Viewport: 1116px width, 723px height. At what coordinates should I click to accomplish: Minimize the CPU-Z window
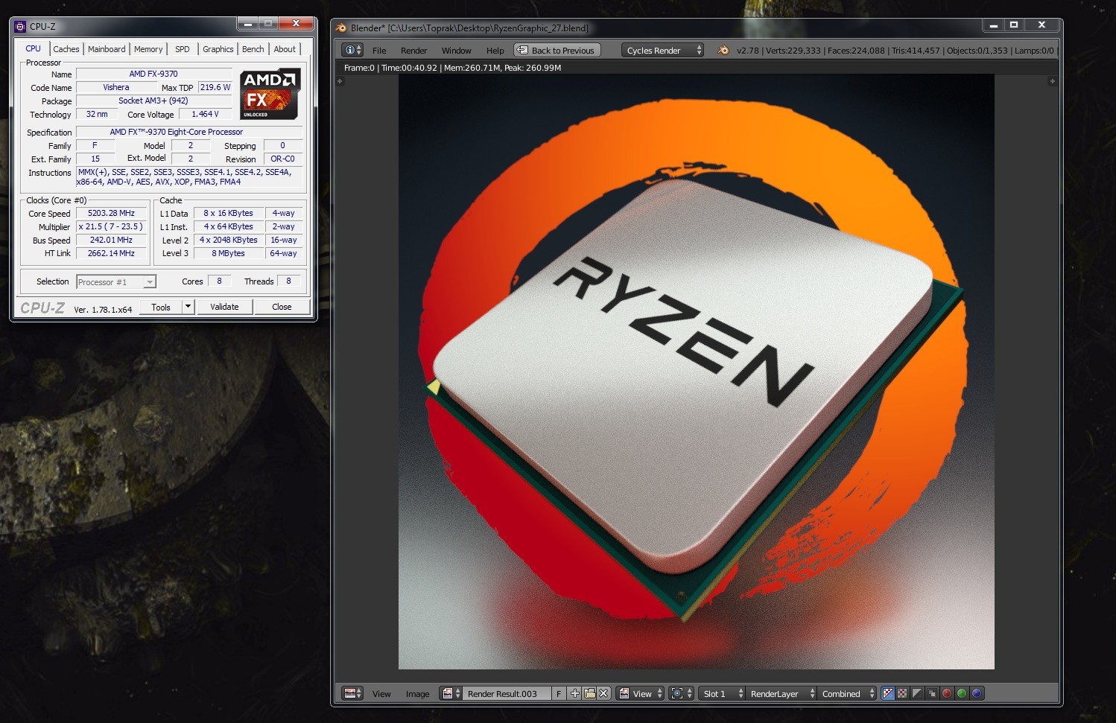[249, 23]
